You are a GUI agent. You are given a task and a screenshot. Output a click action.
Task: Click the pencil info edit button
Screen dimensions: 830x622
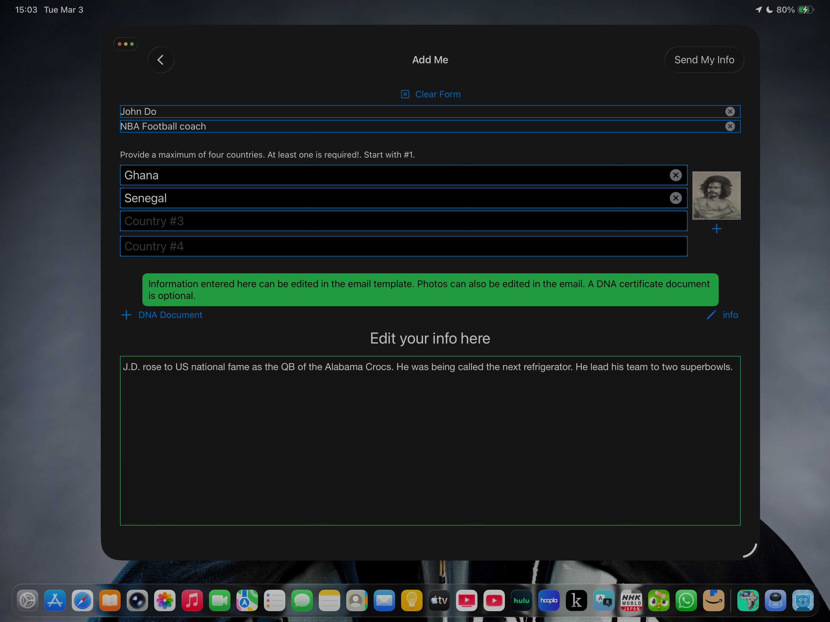tap(722, 315)
